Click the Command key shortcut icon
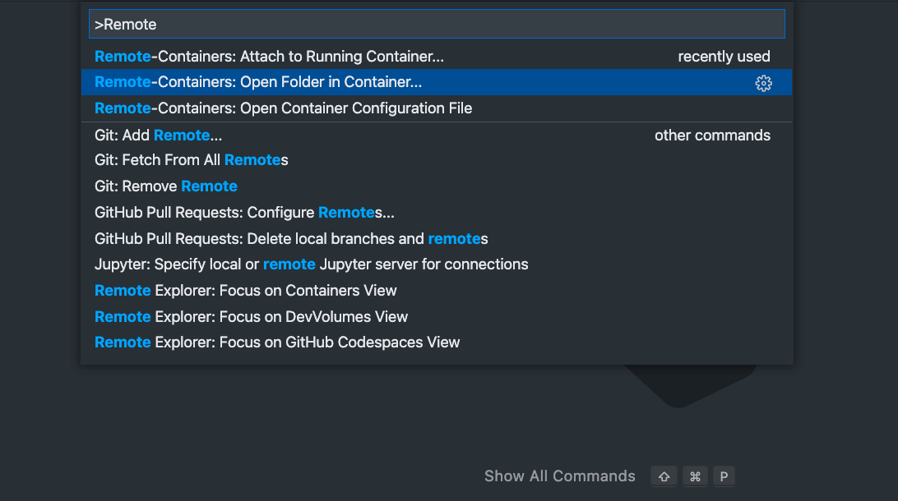 (695, 476)
